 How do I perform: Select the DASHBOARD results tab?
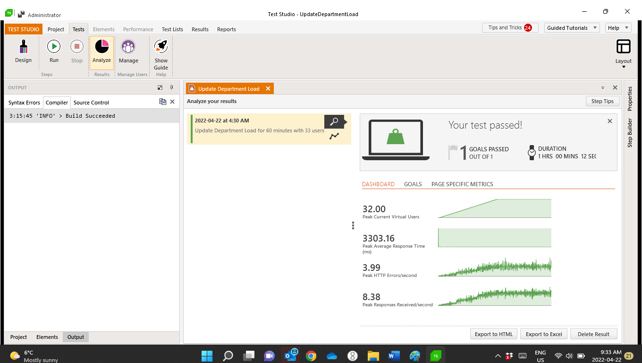click(x=378, y=184)
